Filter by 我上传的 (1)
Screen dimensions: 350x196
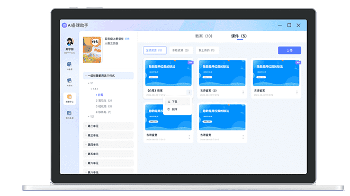point(207,50)
